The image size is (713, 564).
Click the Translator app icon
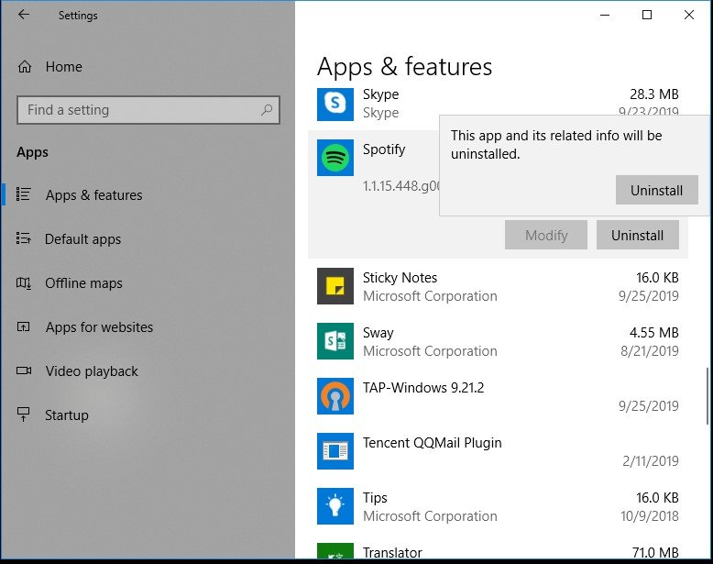pos(335,551)
